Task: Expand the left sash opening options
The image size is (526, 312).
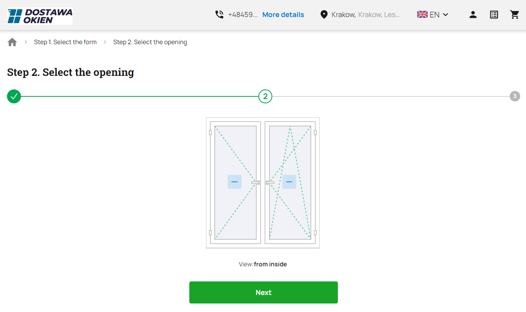Action: click(x=234, y=182)
